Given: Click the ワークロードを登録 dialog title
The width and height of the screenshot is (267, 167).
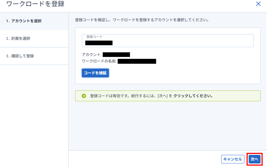Looking at the screenshot, I should [36, 4].
